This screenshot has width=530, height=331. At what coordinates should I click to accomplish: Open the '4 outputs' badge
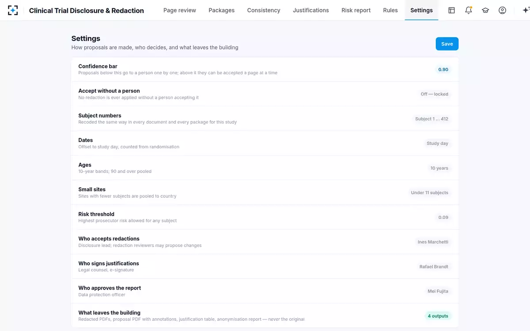pyautogui.click(x=438, y=316)
